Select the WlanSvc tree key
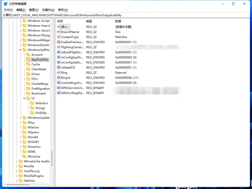Viewport: 252px width, 189px height. pos(33,128)
